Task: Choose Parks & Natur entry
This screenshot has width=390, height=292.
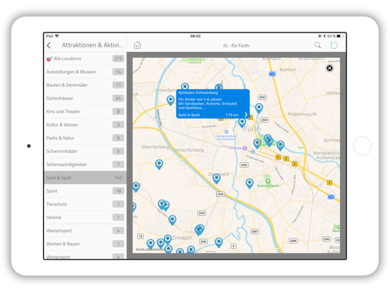Action: (x=85, y=138)
